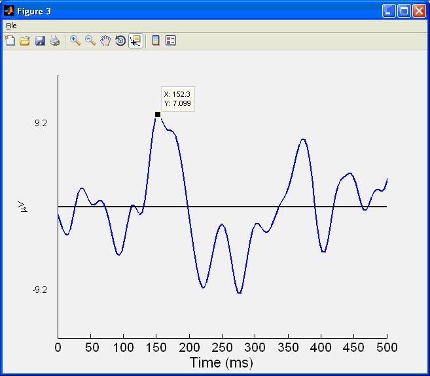Insert a colorbar from the toolbar
This screenshot has width=430, height=376.
156,41
